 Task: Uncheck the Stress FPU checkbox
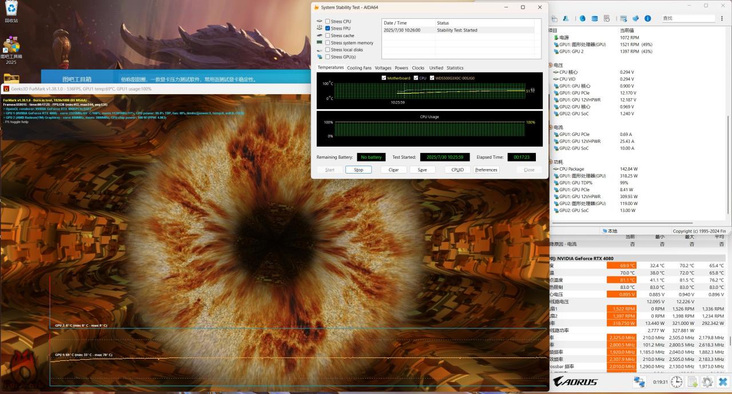(328, 29)
